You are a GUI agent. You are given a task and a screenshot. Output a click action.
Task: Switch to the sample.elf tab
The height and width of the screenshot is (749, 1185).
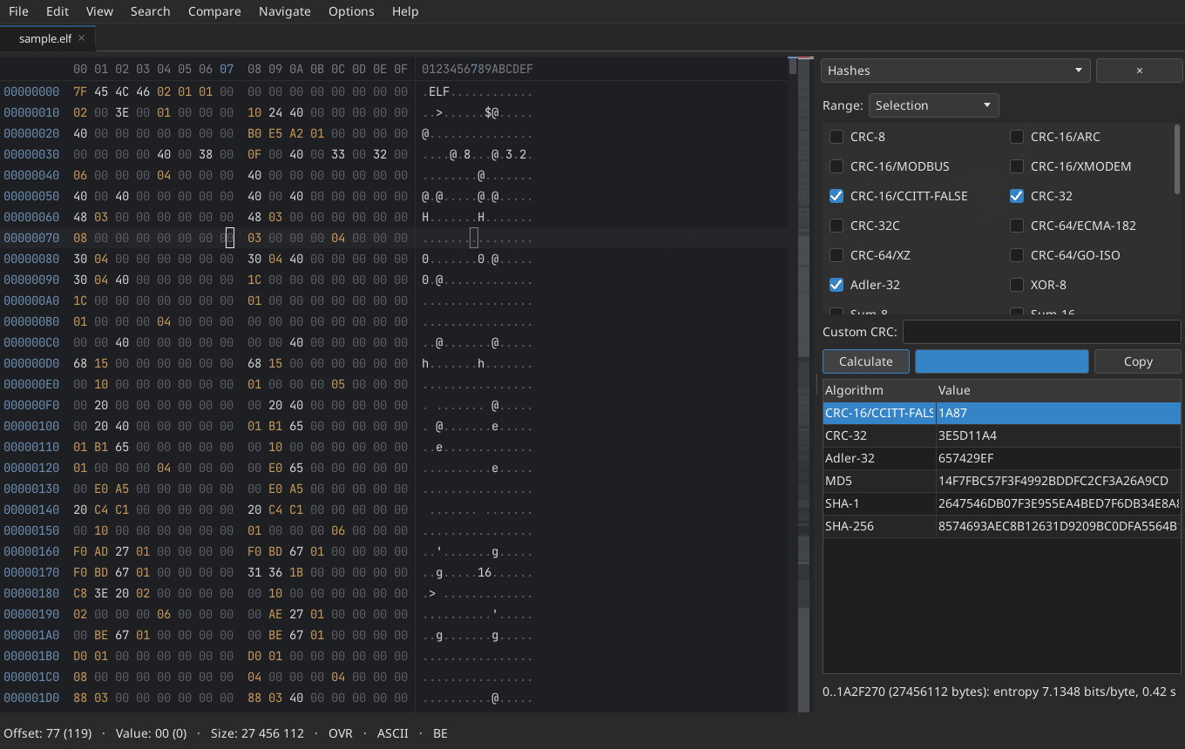[x=45, y=38]
